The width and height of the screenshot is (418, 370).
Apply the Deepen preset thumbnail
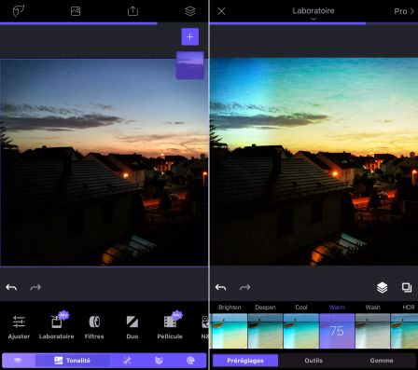[x=265, y=331]
